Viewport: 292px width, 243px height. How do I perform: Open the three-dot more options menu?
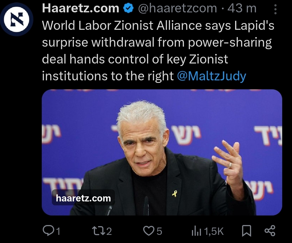tap(275, 9)
